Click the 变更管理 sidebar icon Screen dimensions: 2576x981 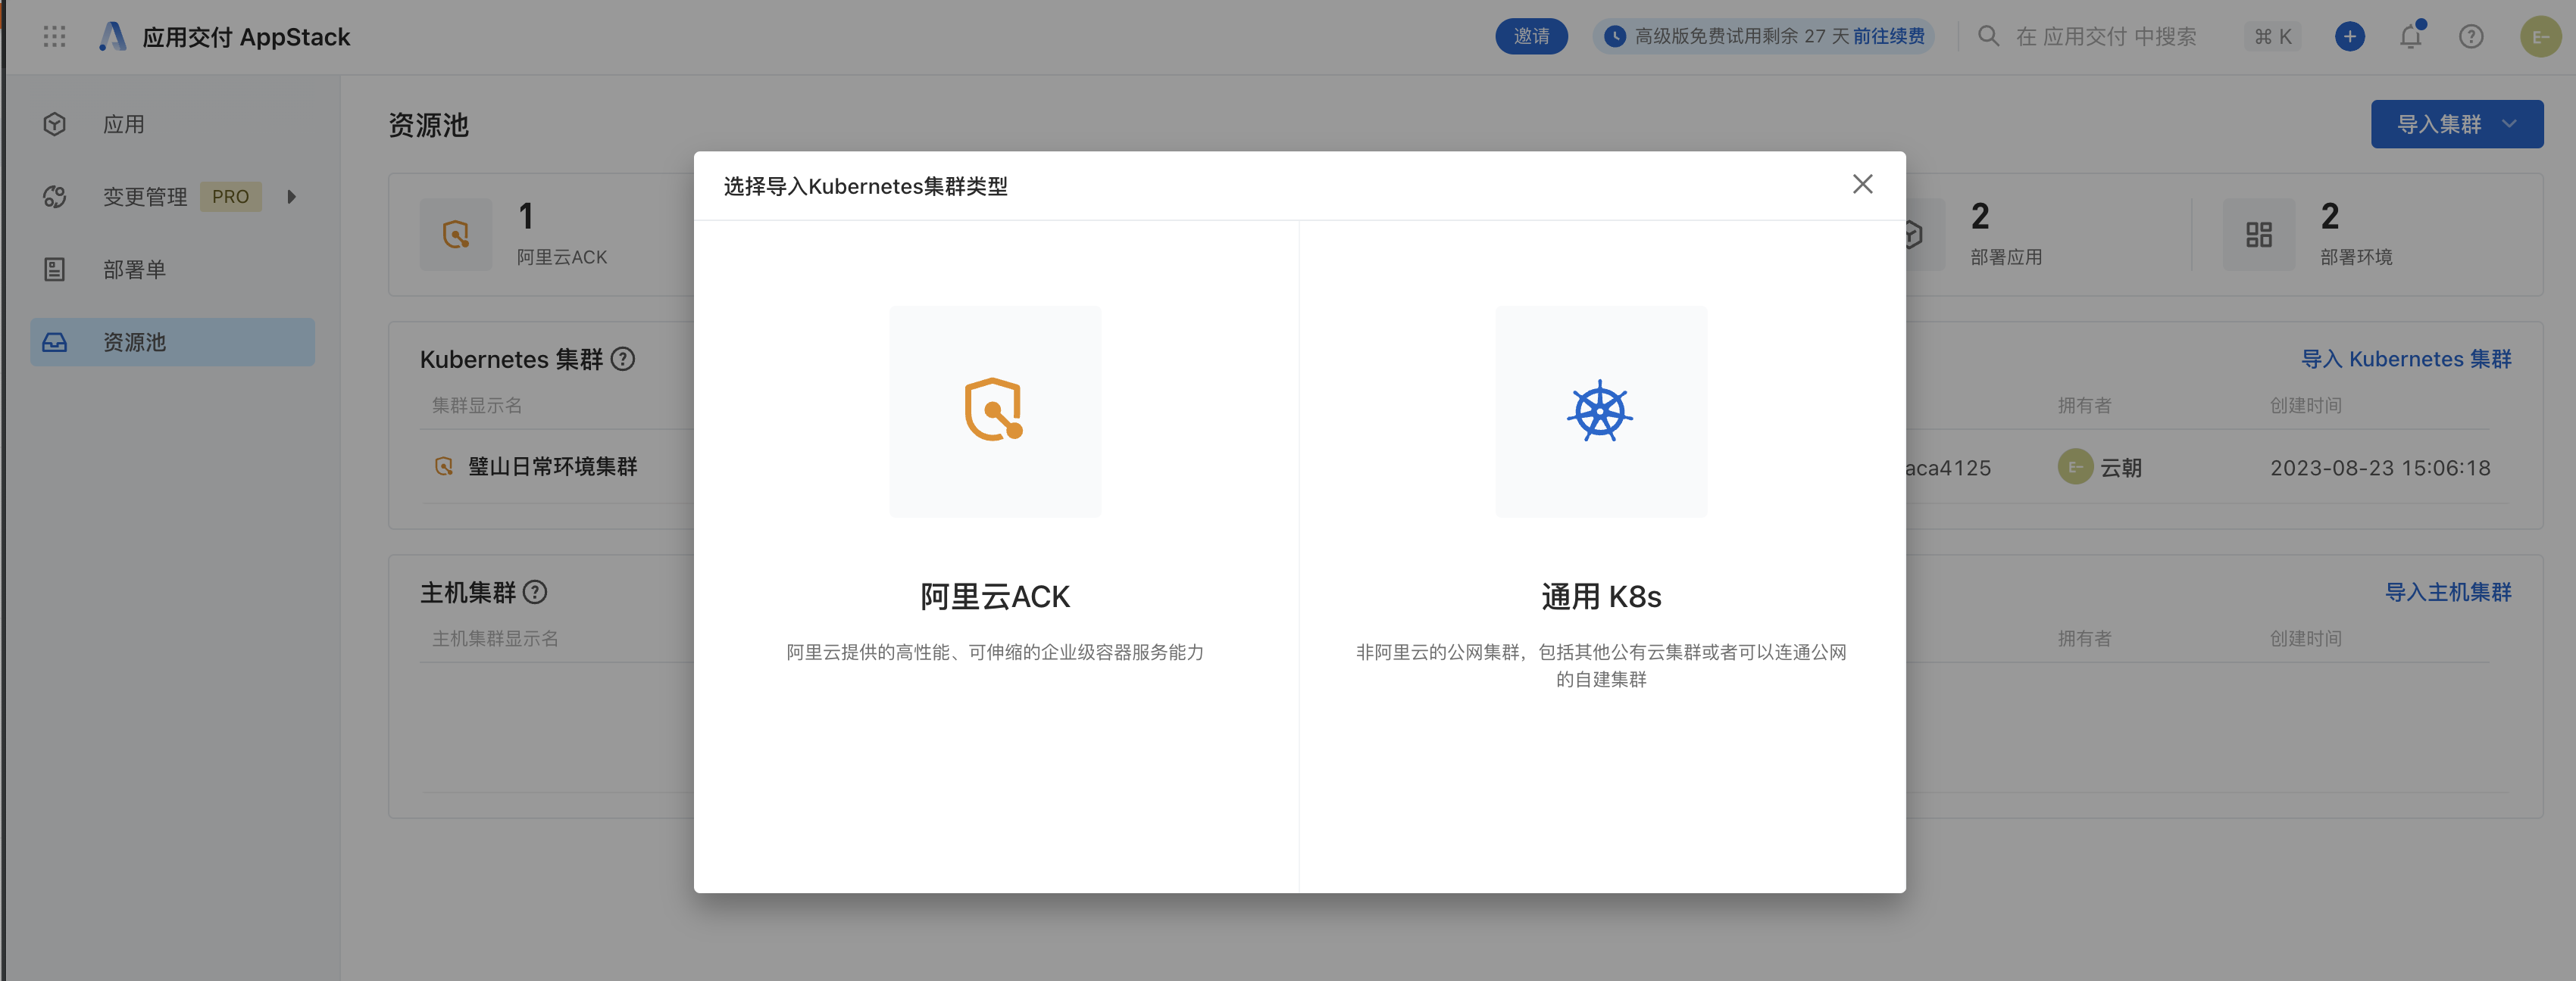pyautogui.click(x=55, y=197)
